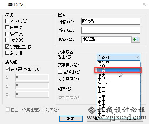Click the 默认(L) field with 建筑图纸
Screen dimensions: 149x124
106,39
